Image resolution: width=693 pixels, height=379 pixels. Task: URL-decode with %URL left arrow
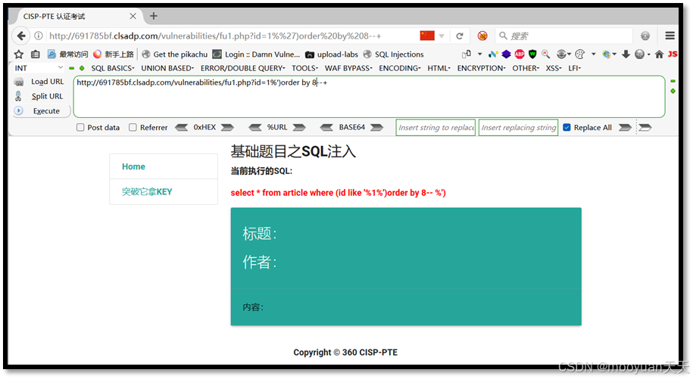click(x=255, y=128)
